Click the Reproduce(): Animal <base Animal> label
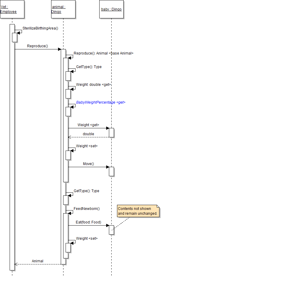Image resolution: width=290 pixels, height=284 pixels. coord(103,53)
